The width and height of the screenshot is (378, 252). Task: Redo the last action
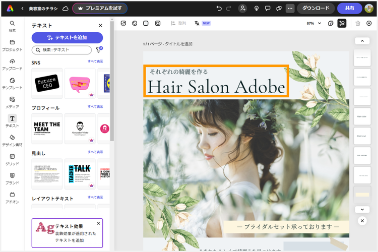click(x=228, y=9)
